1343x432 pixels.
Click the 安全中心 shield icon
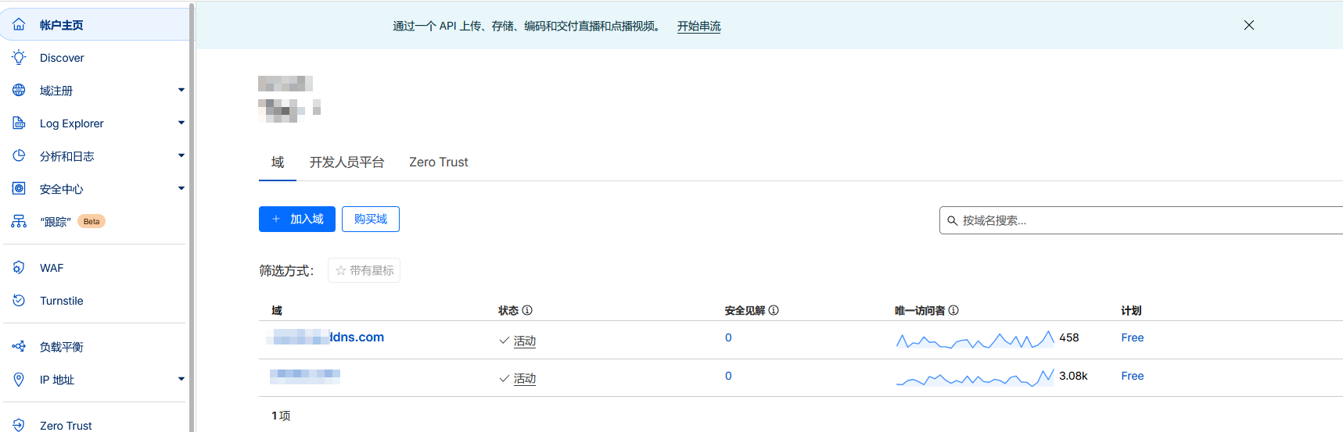[19, 189]
